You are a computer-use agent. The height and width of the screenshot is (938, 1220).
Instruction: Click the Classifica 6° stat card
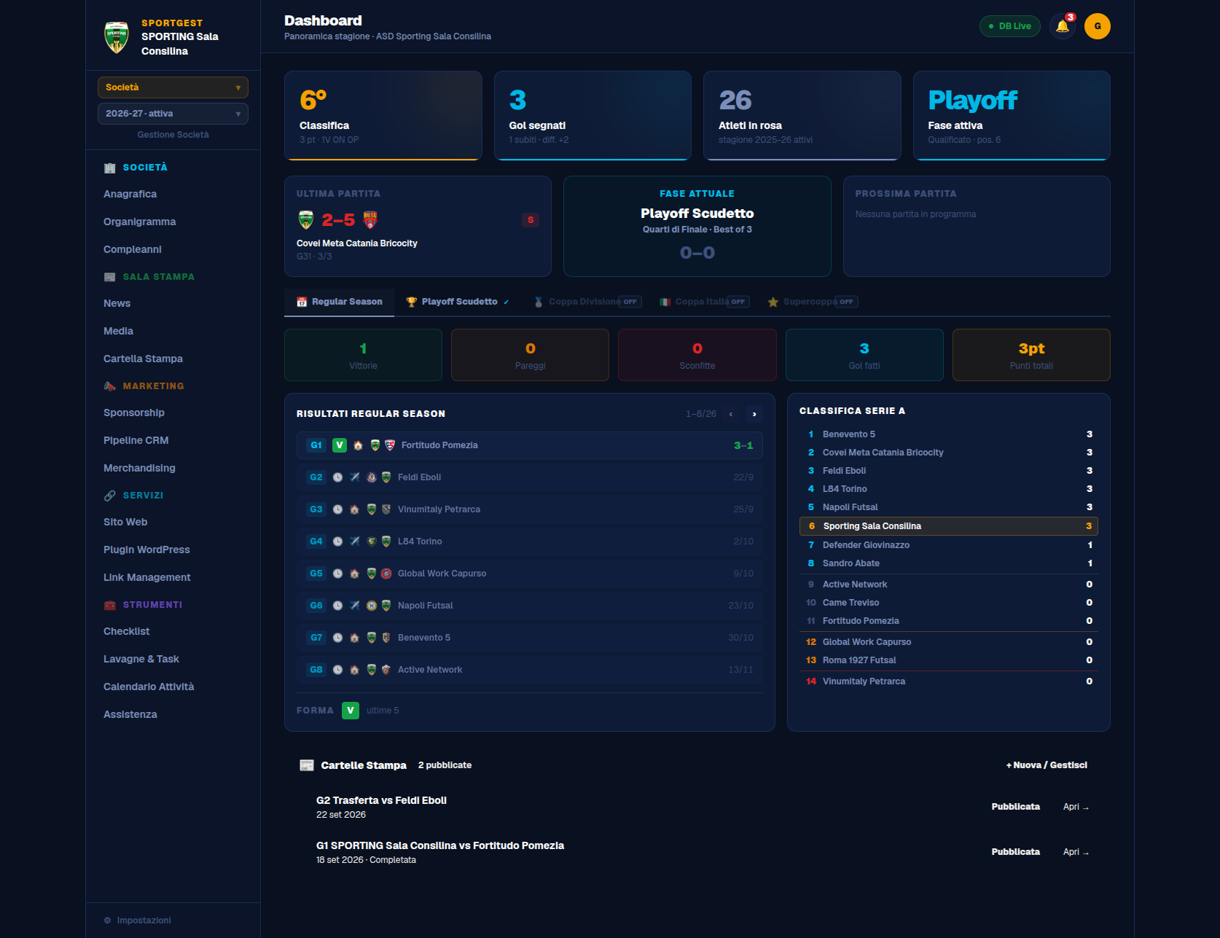[x=383, y=115]
